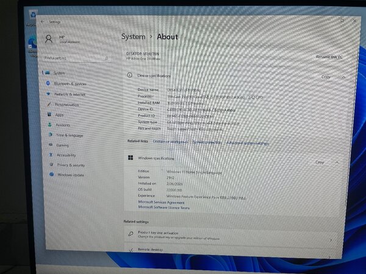366x274 pixels.
Task: Open the Advanced system settings link
Action: (248, 142)
